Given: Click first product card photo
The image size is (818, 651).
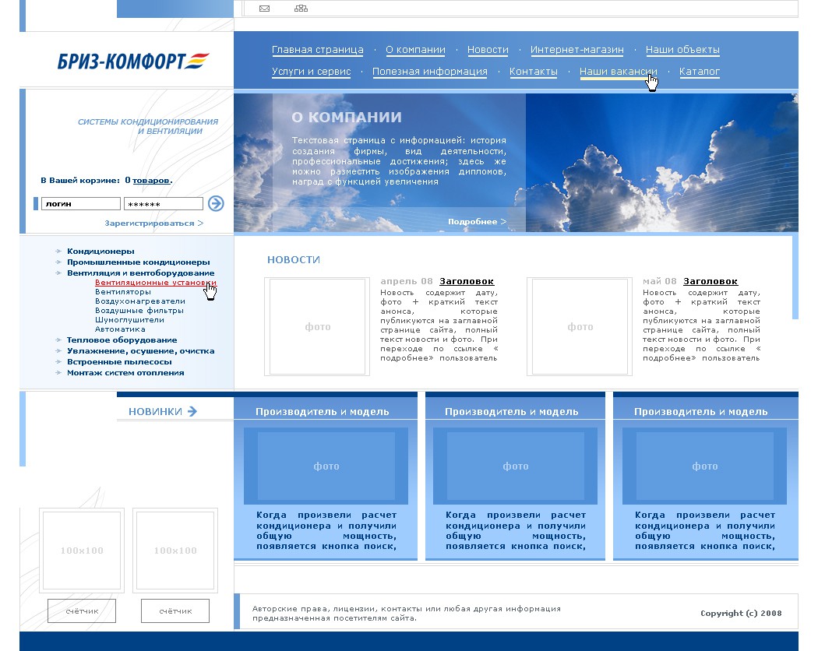Looking at the screenshot, I should pyautogui.click(x=326, y=466).
